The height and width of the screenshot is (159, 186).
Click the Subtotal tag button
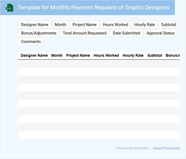[x=168, y=25]
